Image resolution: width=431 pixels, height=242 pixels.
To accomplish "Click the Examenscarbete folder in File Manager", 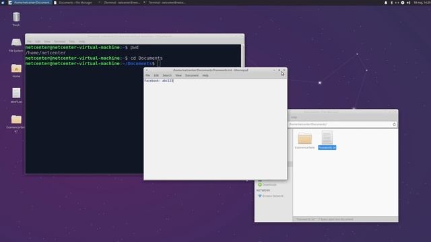I will click(x=305, y=140).
